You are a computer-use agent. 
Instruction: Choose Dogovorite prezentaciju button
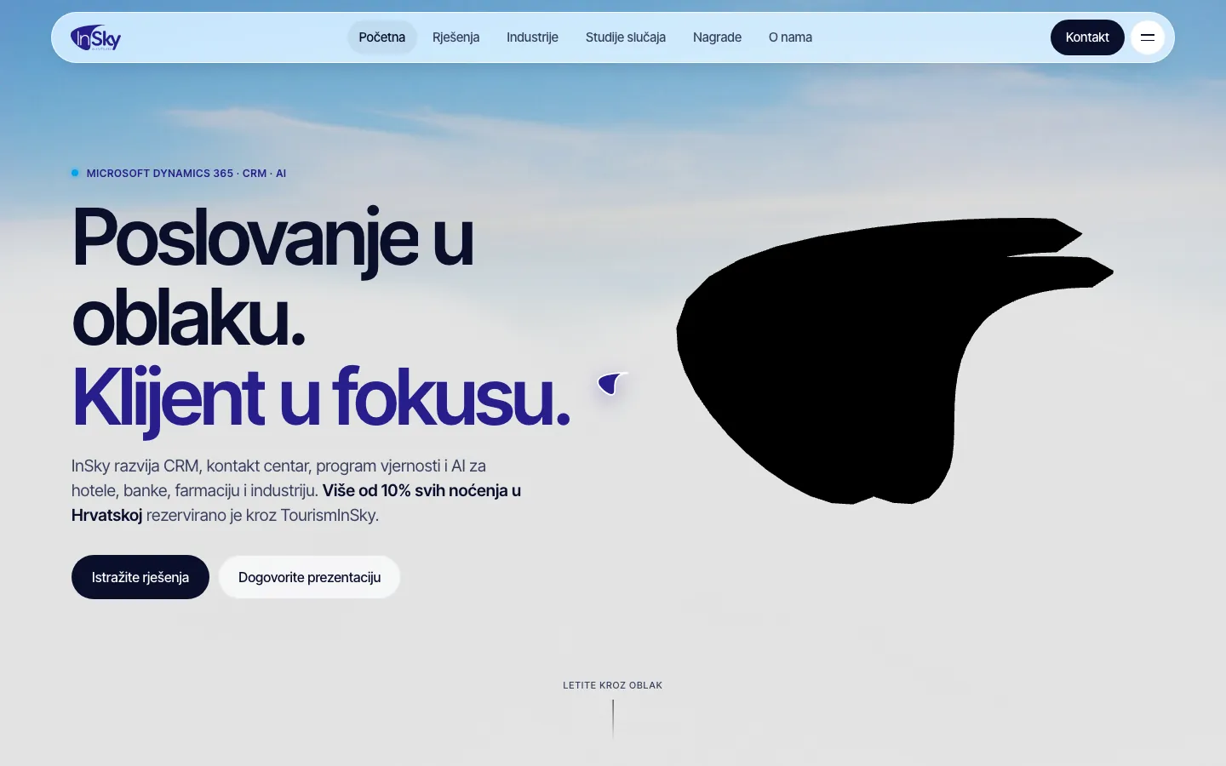coord(310,577)
